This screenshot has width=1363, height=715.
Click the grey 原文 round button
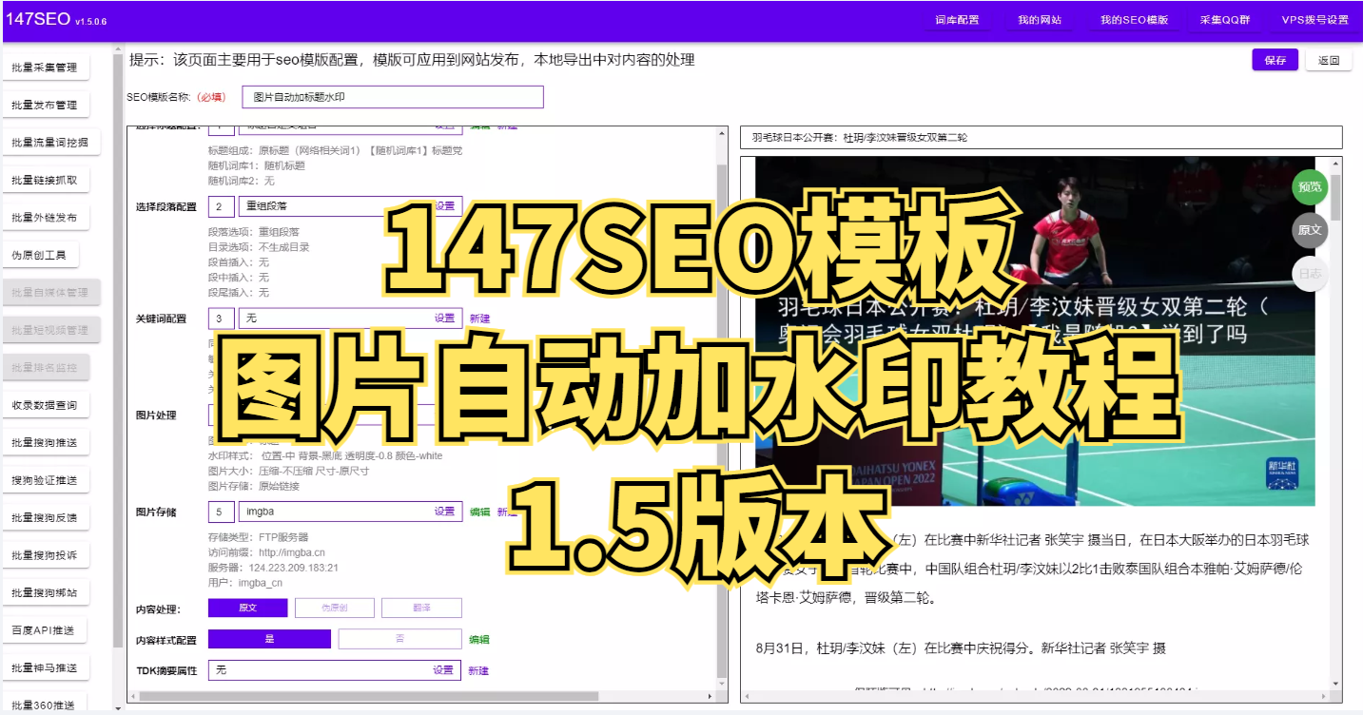coord(1310,230)
